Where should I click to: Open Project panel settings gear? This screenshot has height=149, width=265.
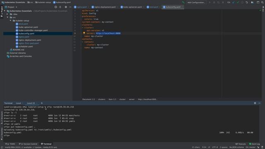(x=66, y=7)
